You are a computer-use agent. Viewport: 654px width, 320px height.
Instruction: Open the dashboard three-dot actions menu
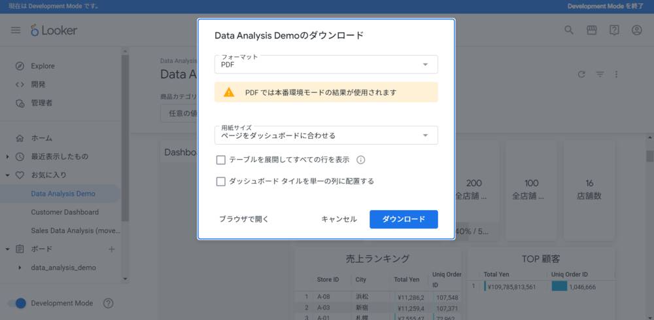pyautogui.click(x=617, y=74)
